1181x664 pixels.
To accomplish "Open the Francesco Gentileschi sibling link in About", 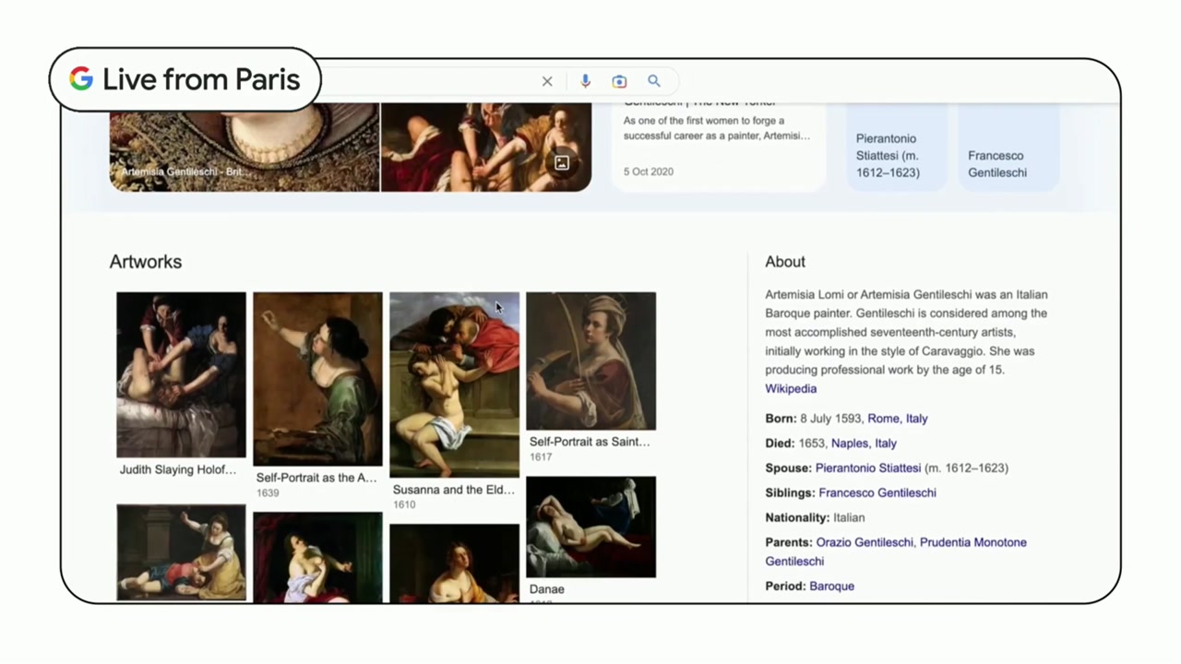I will pos(877,492).
